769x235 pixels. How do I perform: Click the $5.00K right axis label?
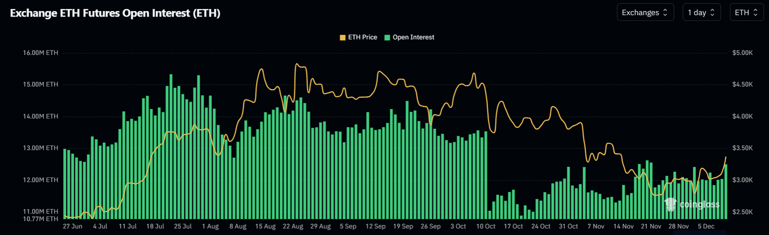click(743, 52)
